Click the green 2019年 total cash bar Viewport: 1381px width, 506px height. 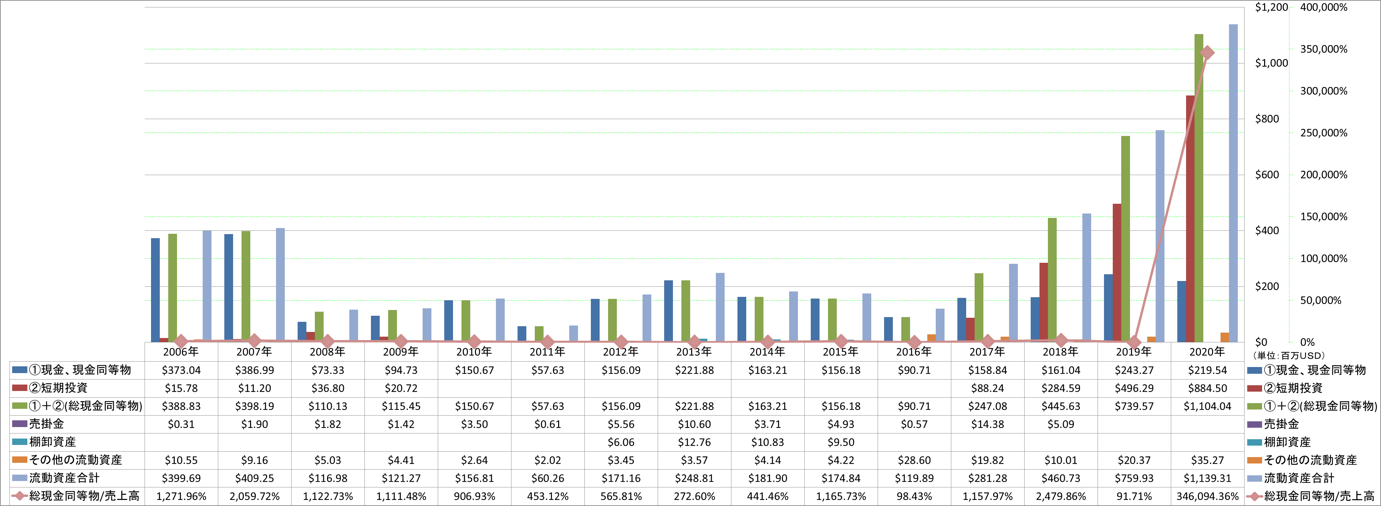point(1125,239)
